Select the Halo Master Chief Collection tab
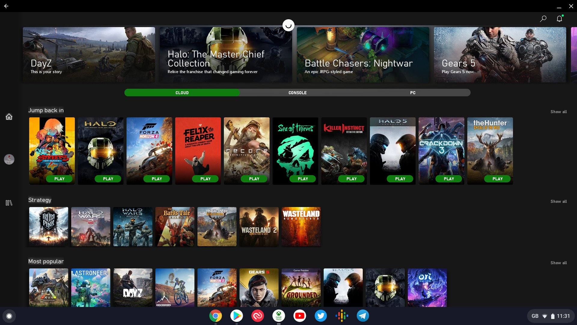This screenshot has width=577, height=325. click(x=226, y=55)
